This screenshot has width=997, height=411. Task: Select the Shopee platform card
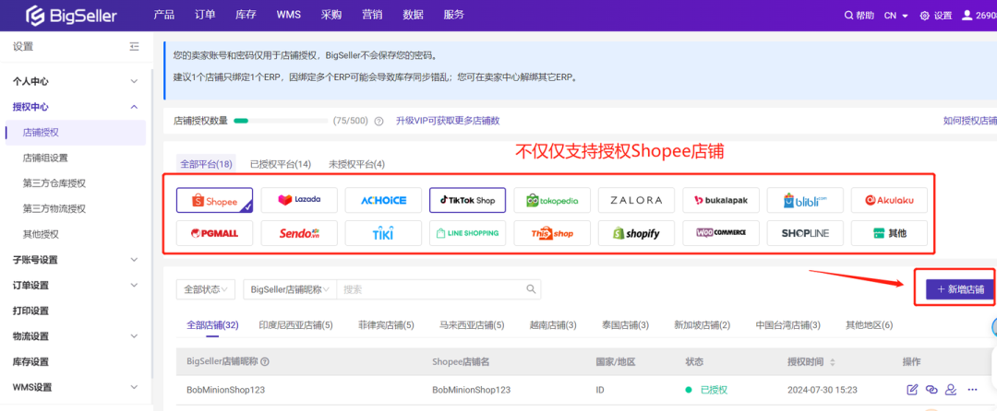(214, 200)
